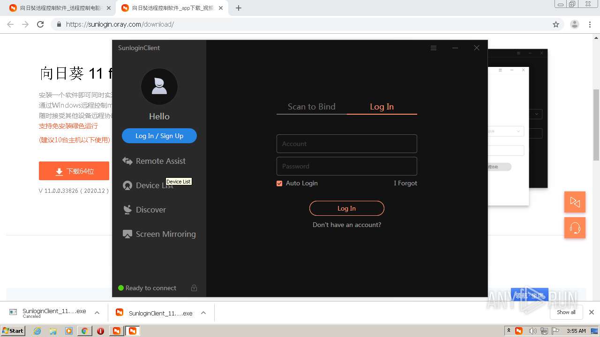Click the version text V 11.0.0.33826
This screenshot has width=600, height=337.
[x=74, y=191]
